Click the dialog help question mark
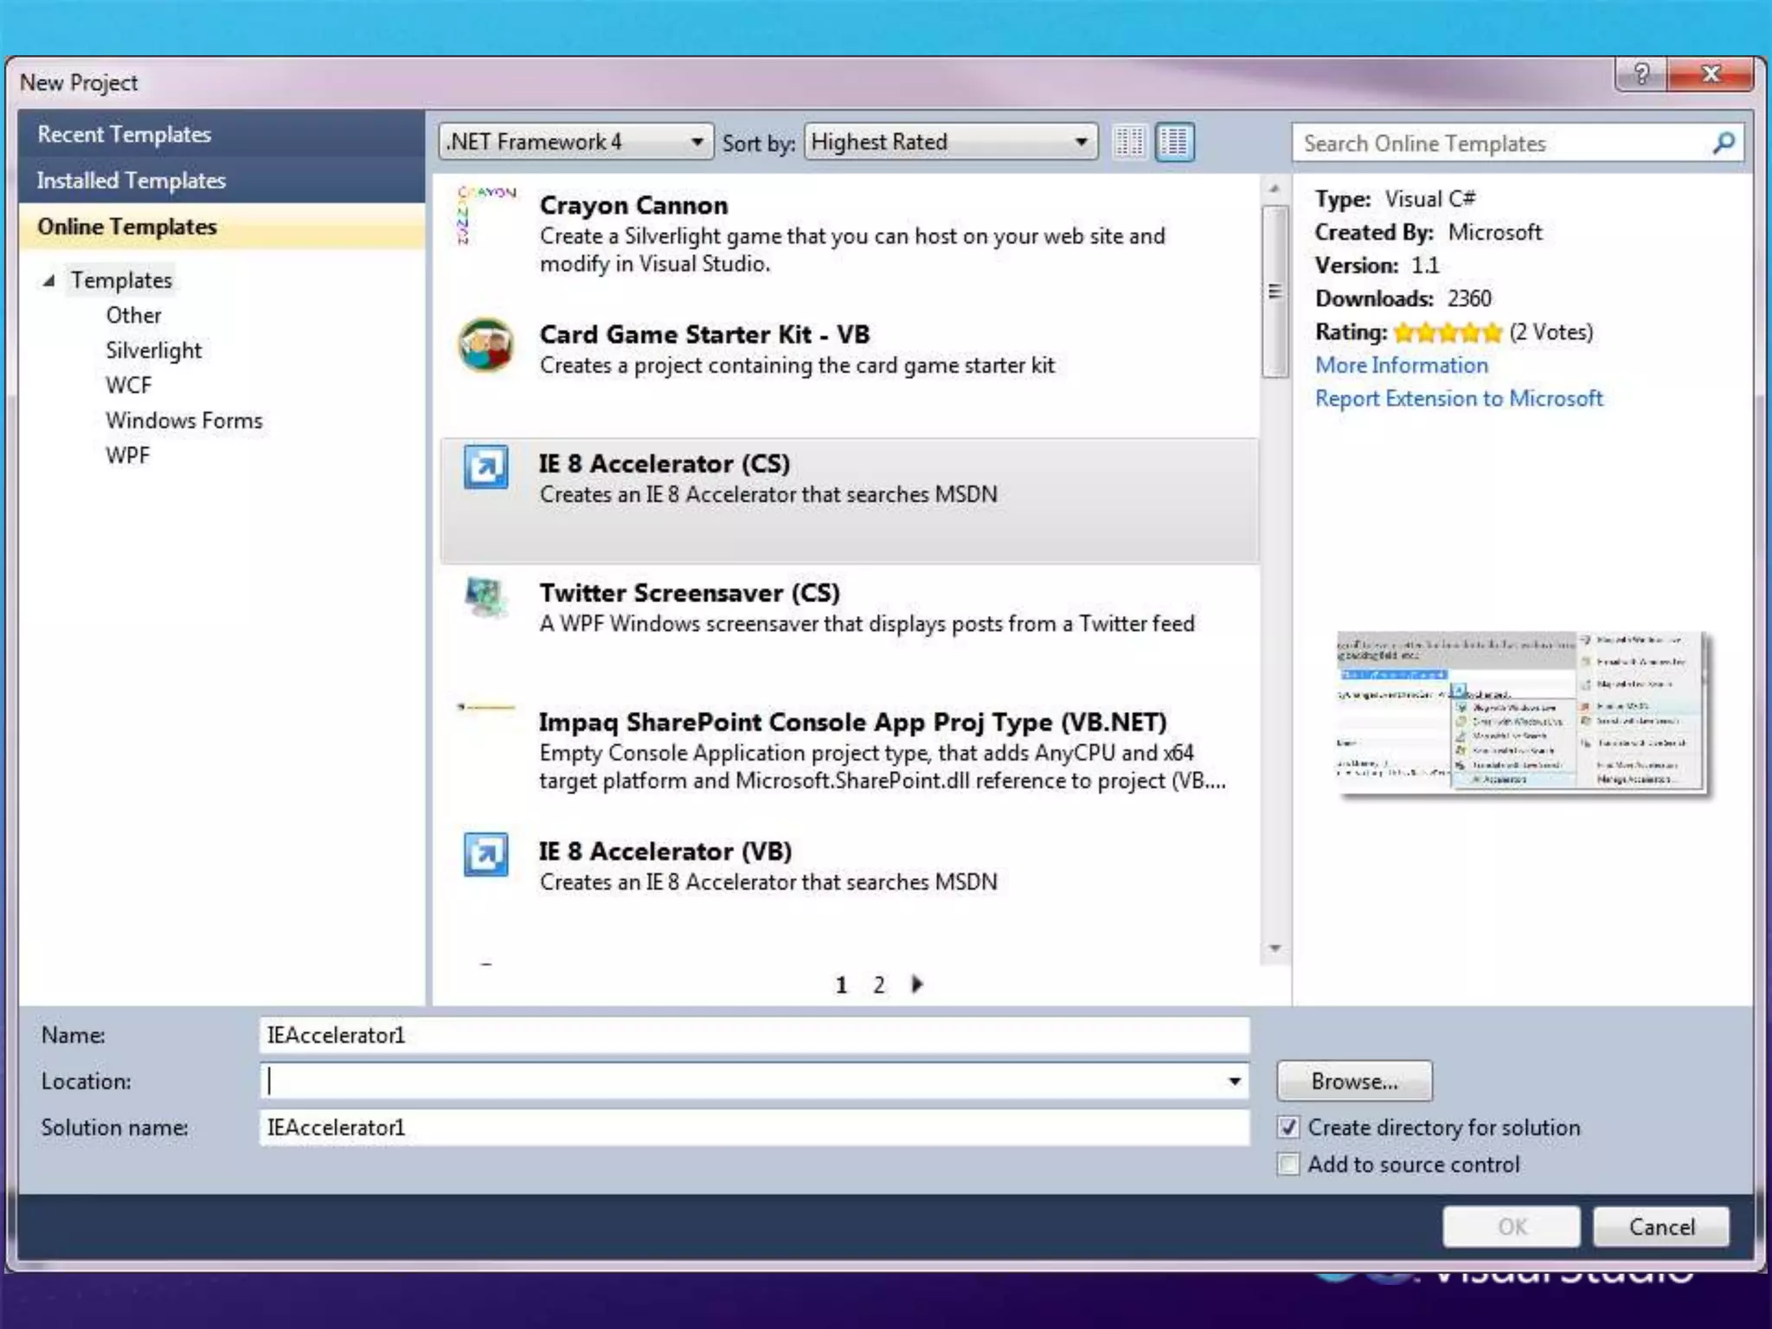Screen dimensions: 1772x1329 [1641, 74]
